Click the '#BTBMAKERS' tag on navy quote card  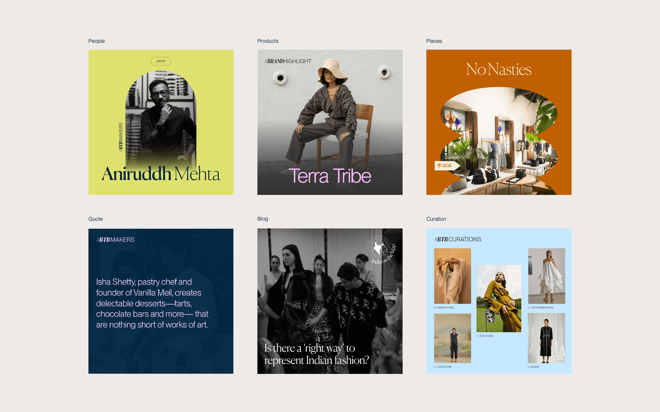[115, 240]
